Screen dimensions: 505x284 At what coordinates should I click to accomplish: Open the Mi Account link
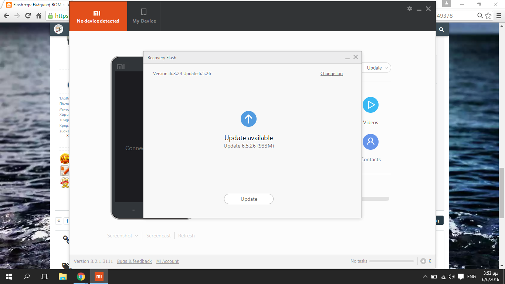[167, 261]
